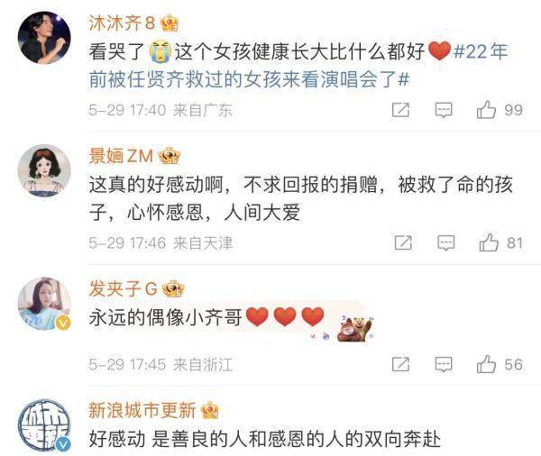Image resolution: width=541 pixels, height=456 pixels.
Task: Click the bear sticker in 发夹子G's comment
Action: click(x=356, y=328)
